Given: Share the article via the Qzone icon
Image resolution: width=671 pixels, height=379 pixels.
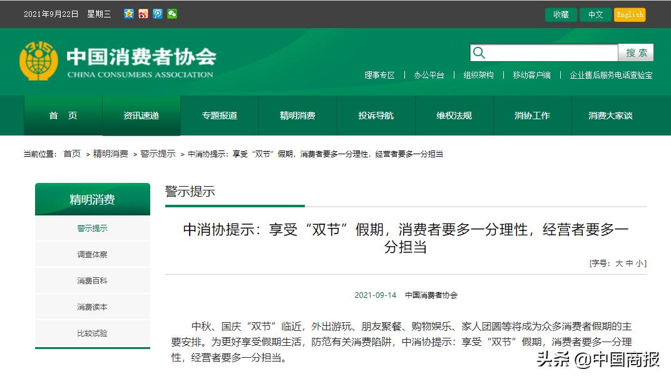Looking at the screenshot, I should (x=129, y=13).
